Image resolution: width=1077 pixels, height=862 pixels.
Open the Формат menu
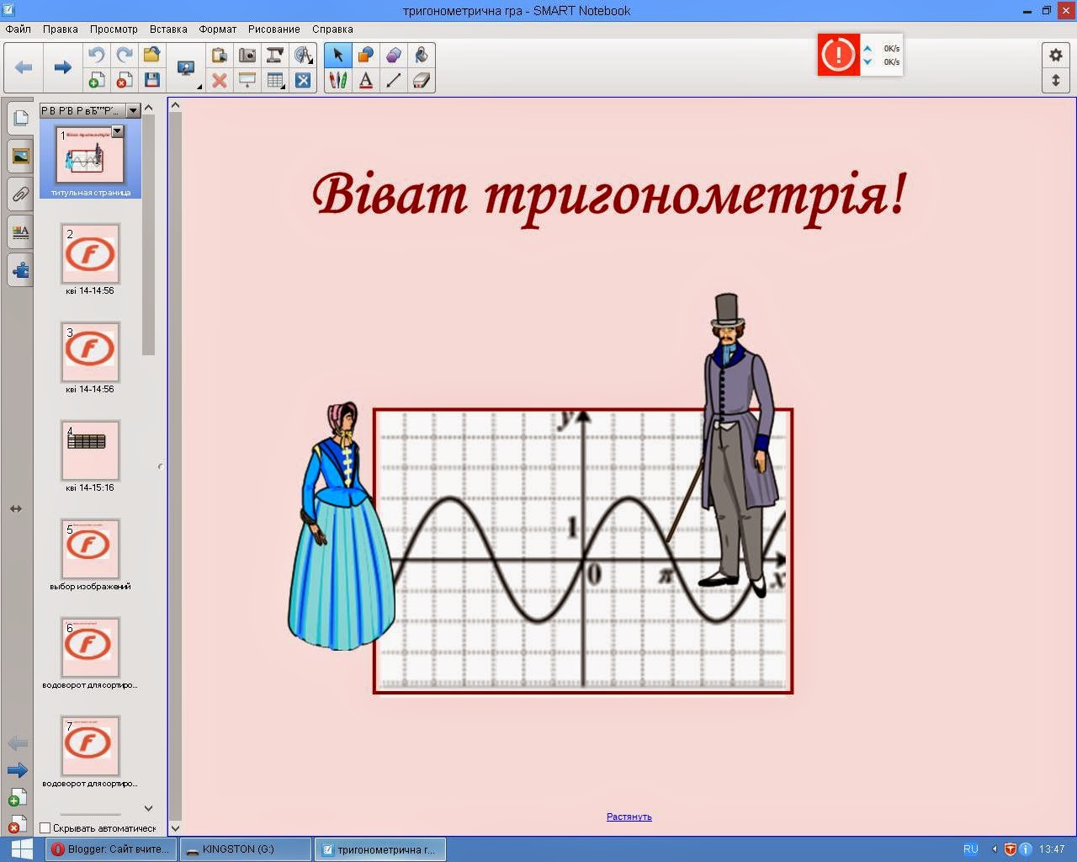coord(218,29)
